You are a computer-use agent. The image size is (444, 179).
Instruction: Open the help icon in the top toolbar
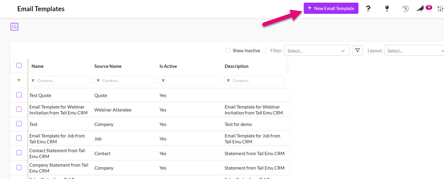click(368, 9)
